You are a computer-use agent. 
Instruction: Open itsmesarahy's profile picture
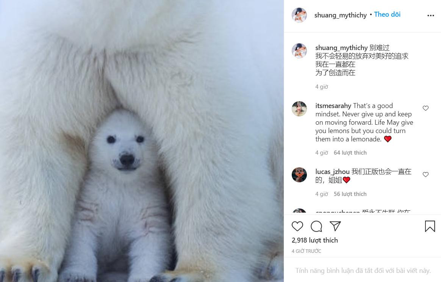[299, 109]
